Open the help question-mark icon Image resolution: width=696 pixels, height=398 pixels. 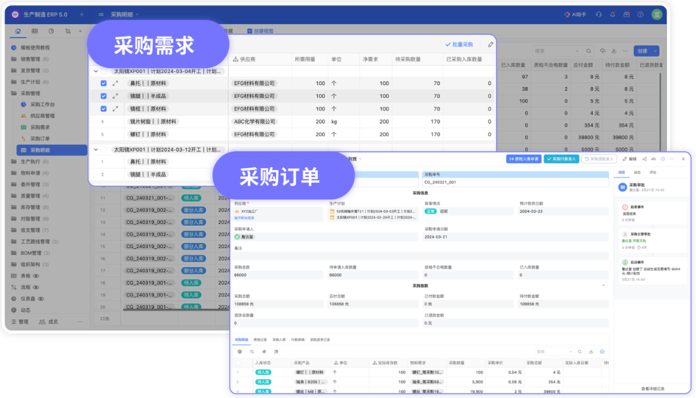tap(640, 15)
